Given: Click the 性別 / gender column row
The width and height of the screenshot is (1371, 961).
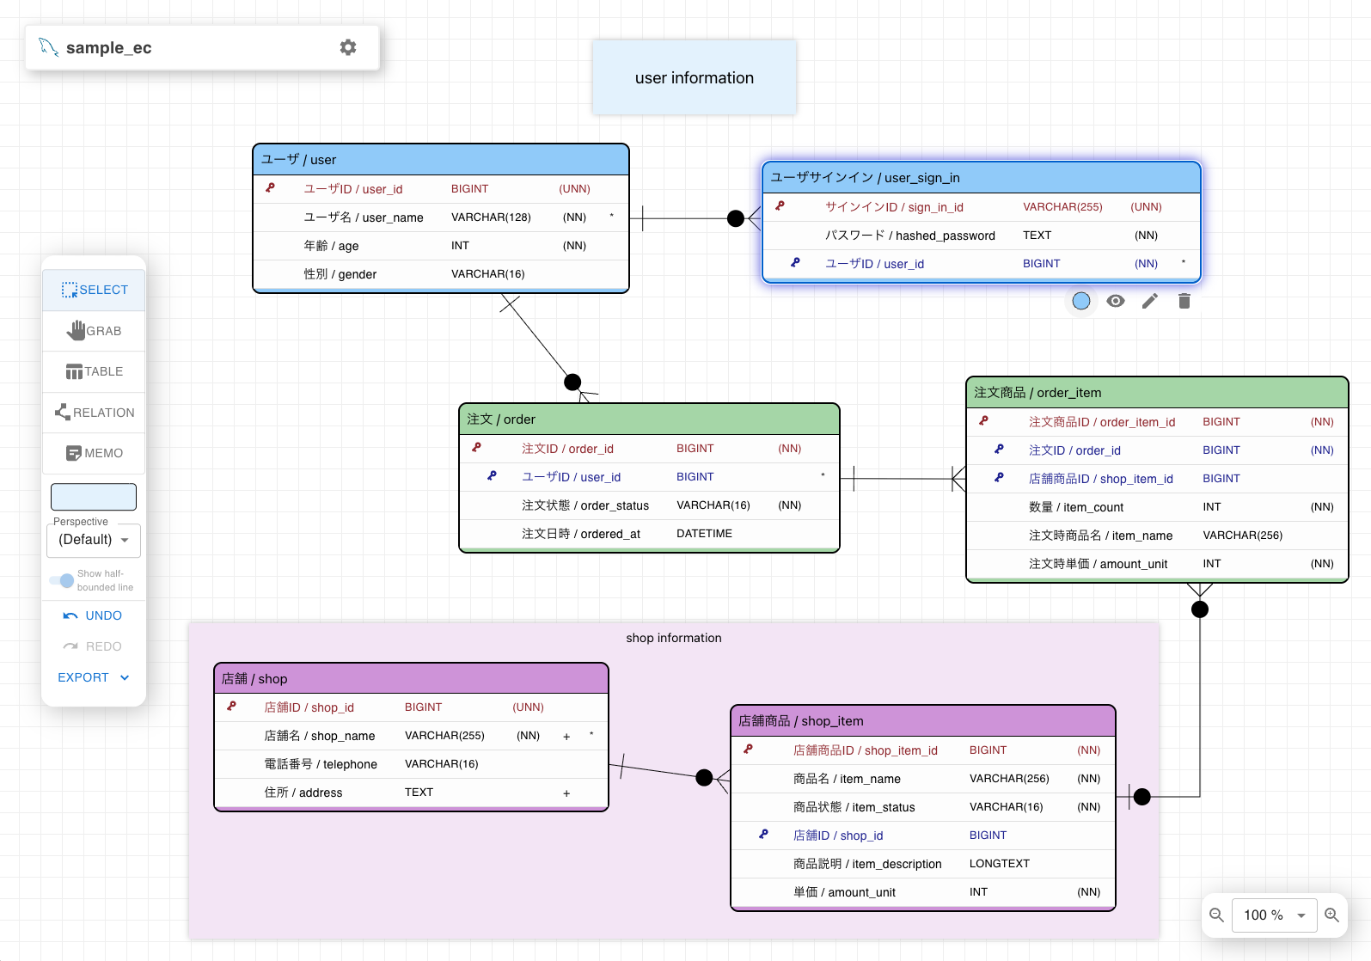Looking at the screenshot, I should pos(441,274).
